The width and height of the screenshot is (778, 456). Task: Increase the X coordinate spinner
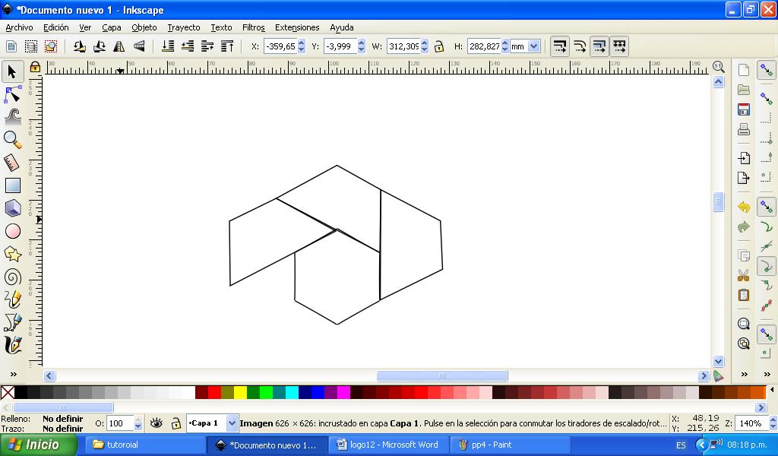301,43
